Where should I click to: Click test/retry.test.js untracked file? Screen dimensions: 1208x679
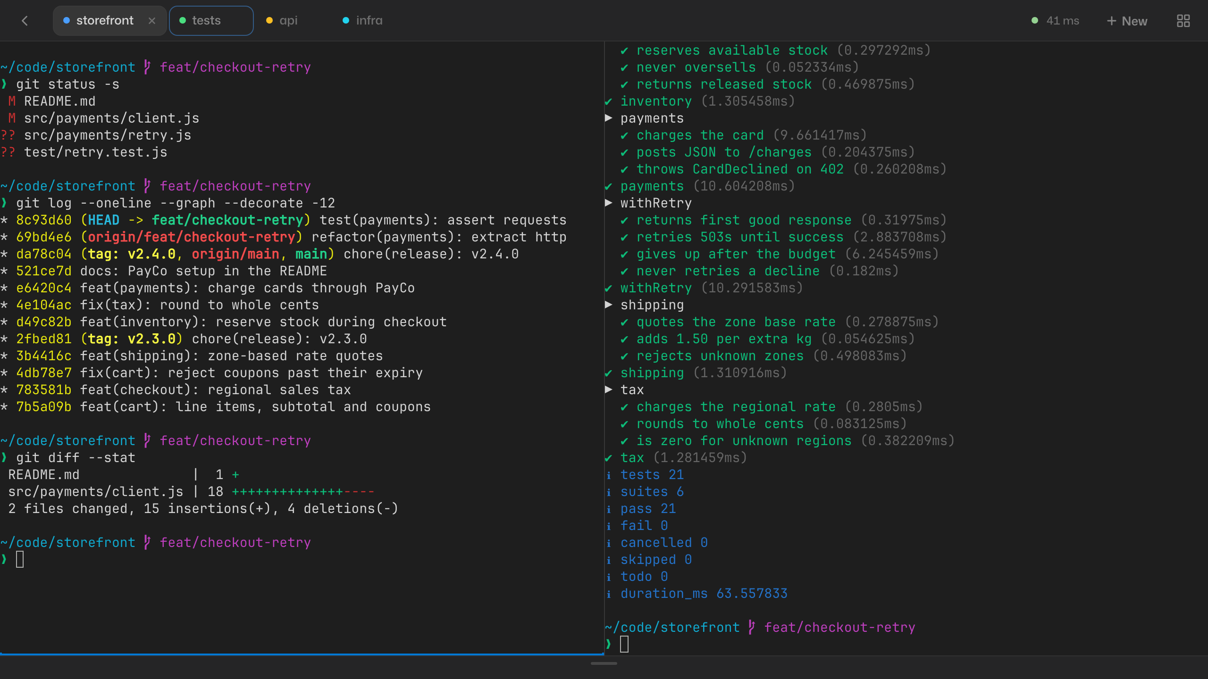coord(96,152)
